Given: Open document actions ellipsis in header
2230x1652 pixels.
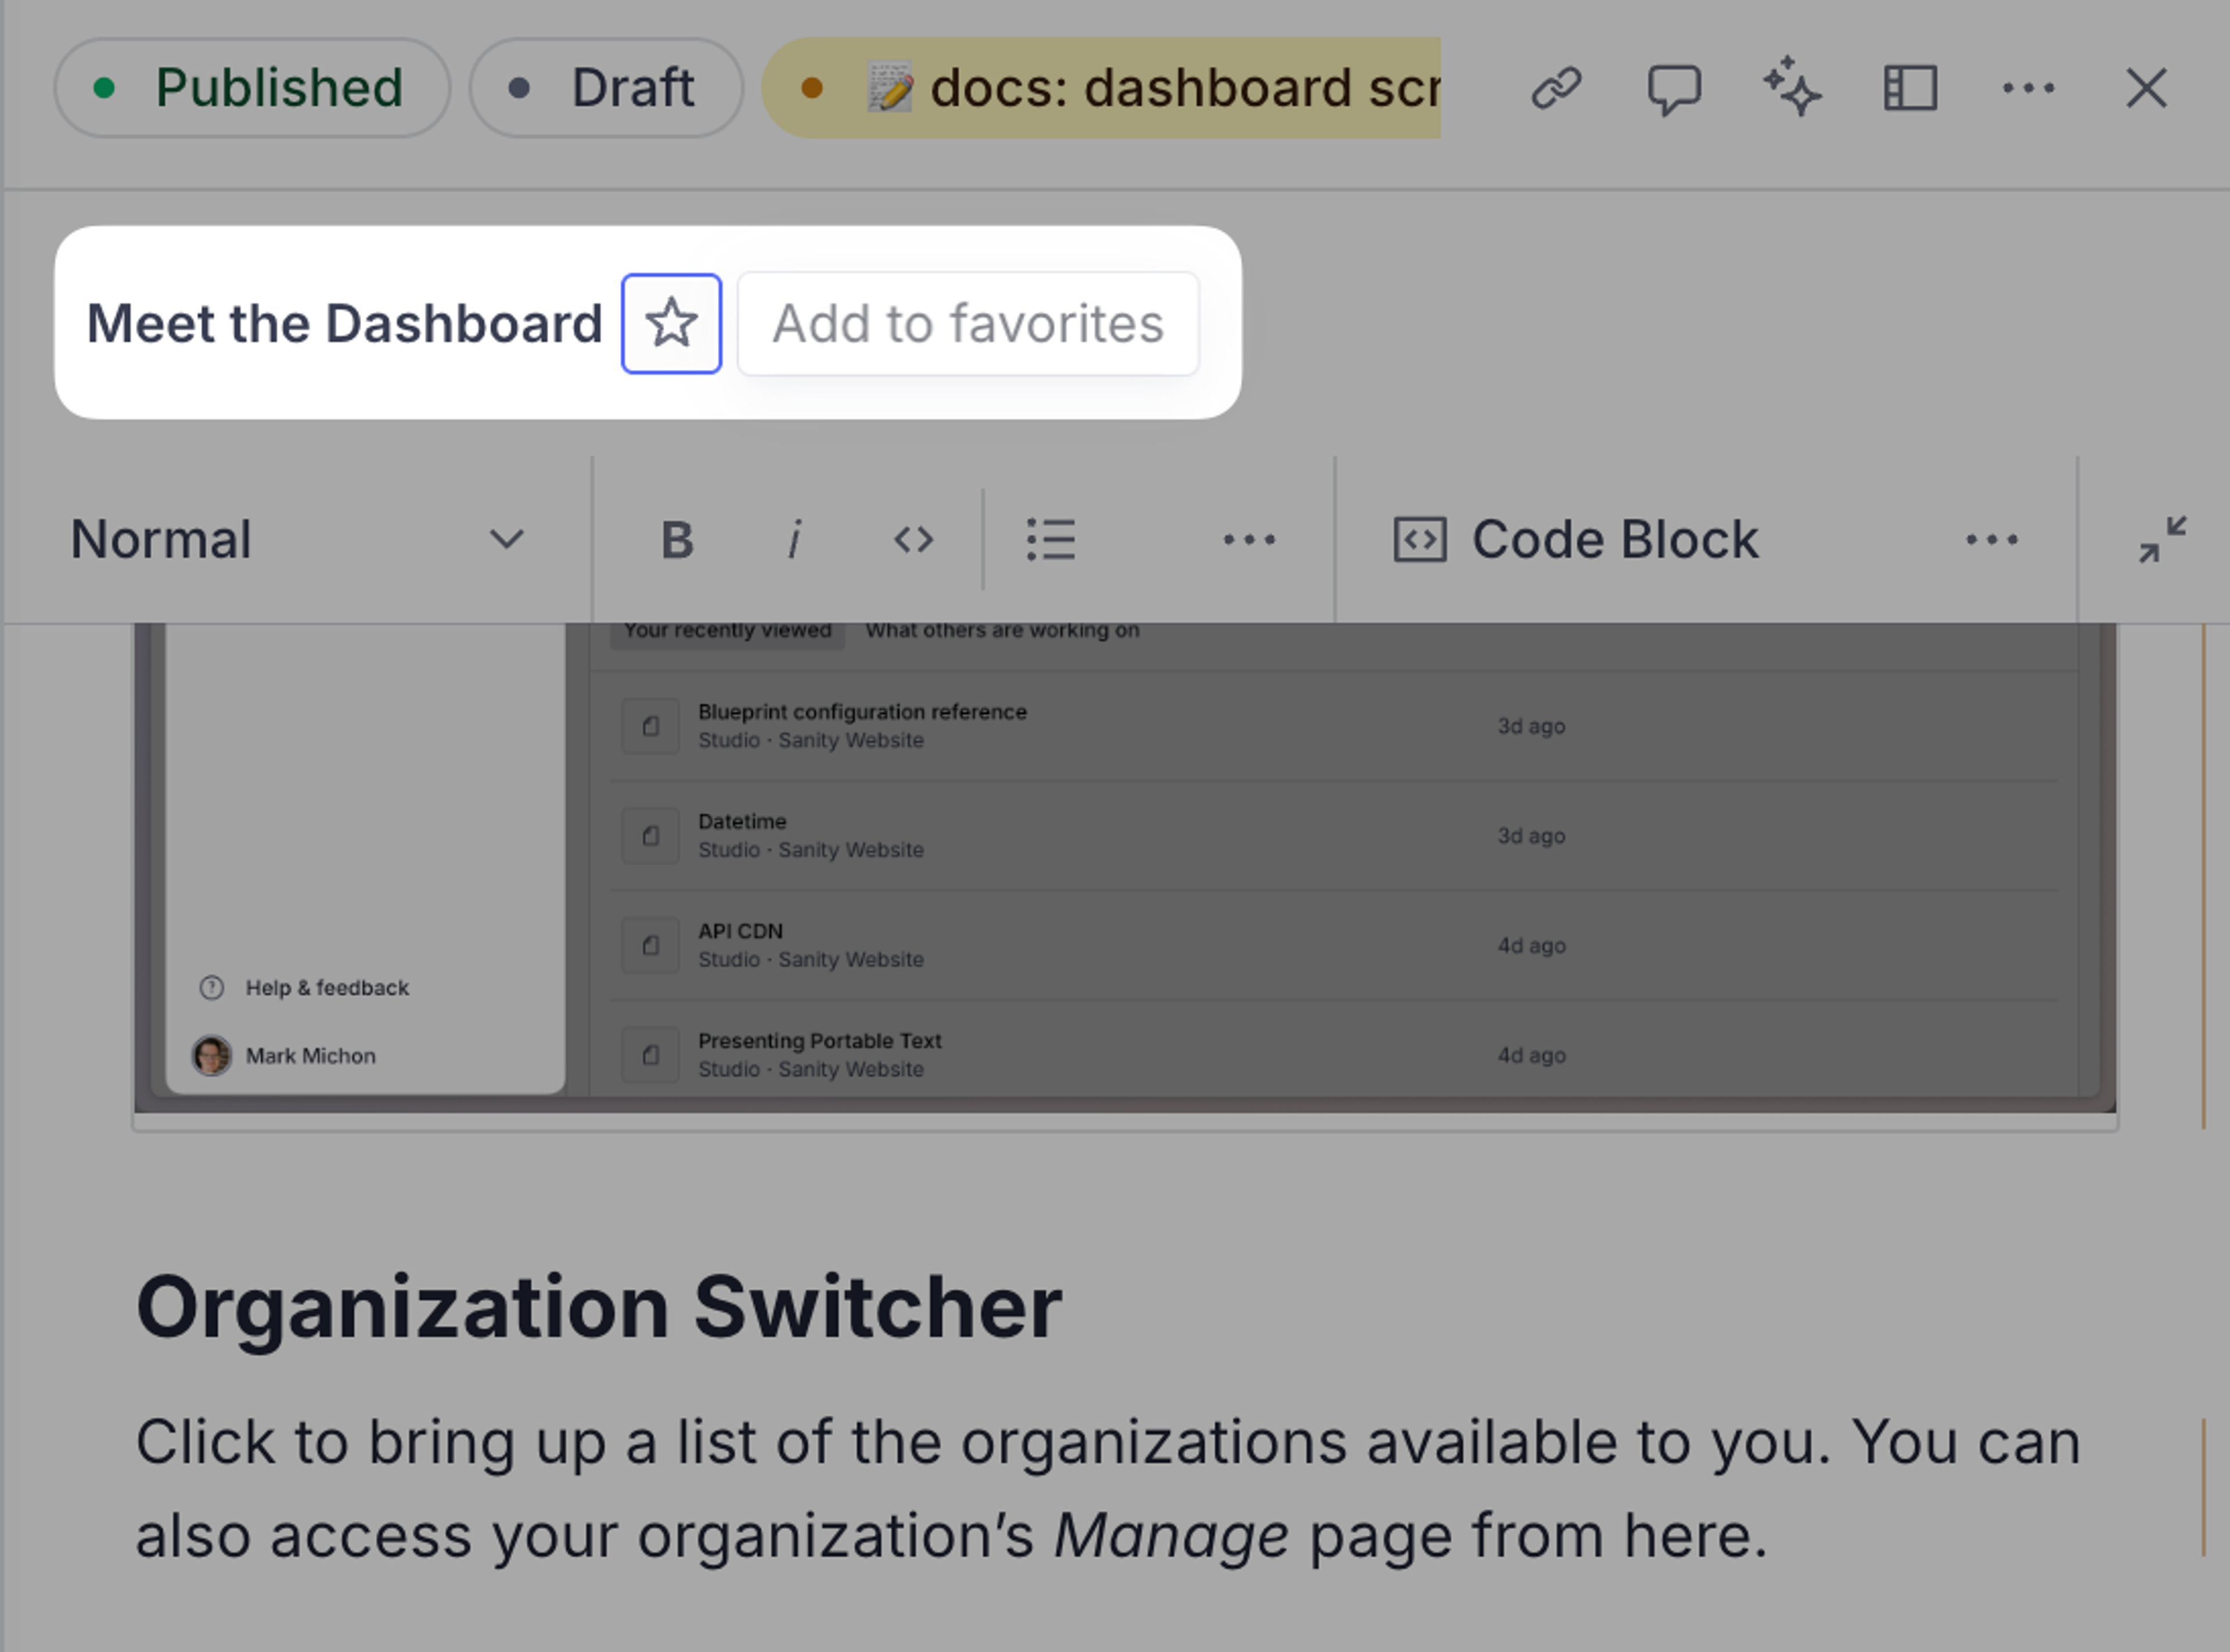Looking at the screenshot, I should tap(2028, 88).
